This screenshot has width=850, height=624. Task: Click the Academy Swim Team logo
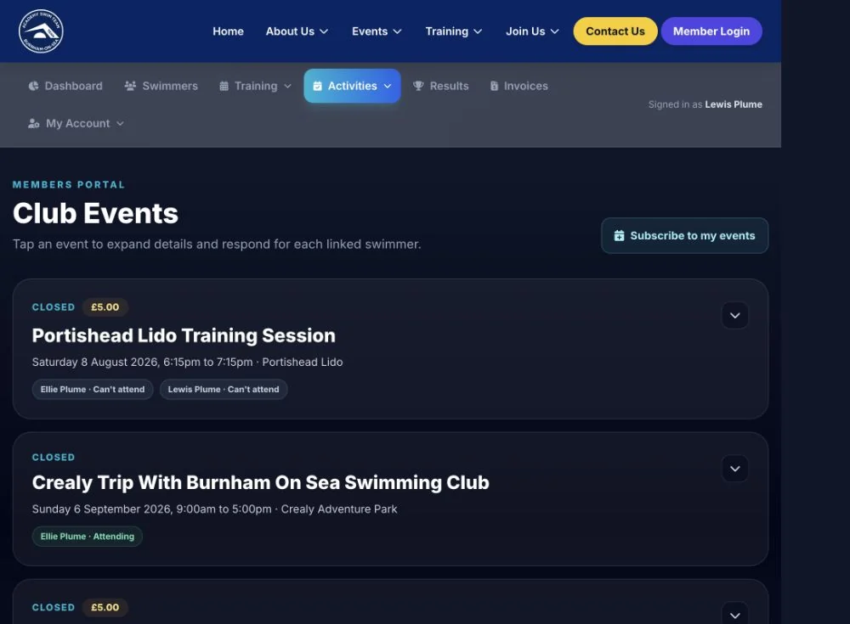click(41, 31)
